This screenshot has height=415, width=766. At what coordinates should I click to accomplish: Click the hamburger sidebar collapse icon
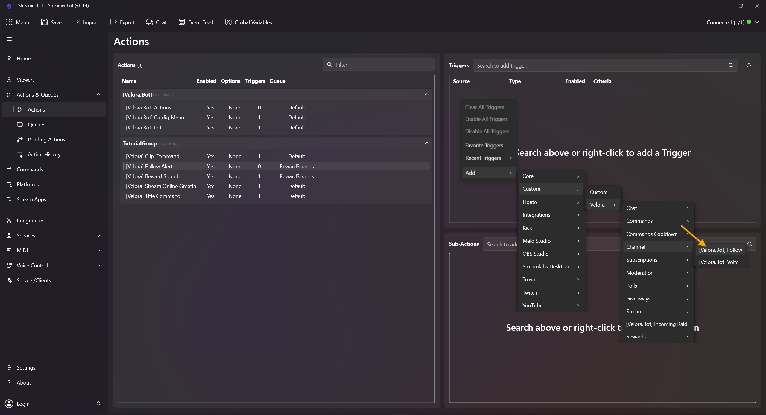(9, 39)
